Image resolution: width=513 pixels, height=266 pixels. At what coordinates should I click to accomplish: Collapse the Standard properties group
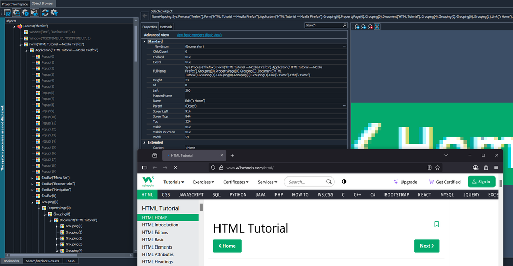click(144, 41)
